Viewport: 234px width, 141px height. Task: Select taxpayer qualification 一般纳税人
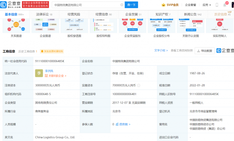pyautogui.click(x=196, y=103)
